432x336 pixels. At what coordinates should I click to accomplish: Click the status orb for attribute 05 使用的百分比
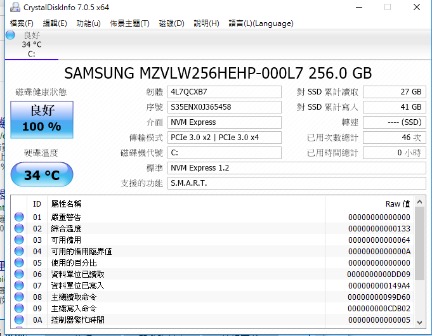coord(19,262)
